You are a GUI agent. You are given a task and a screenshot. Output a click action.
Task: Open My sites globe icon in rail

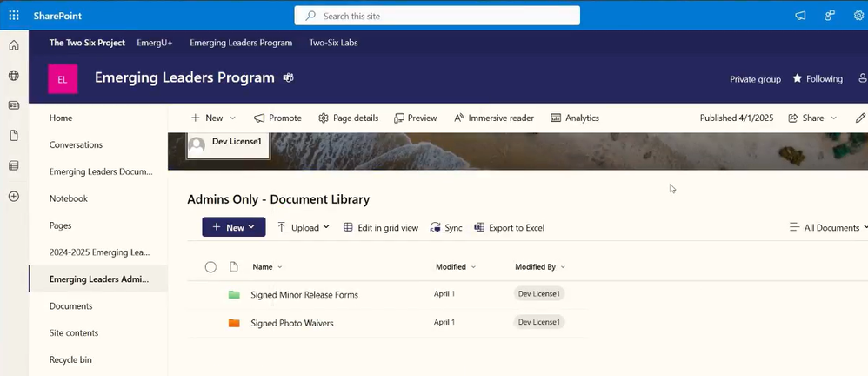click(x=14, y=76)
